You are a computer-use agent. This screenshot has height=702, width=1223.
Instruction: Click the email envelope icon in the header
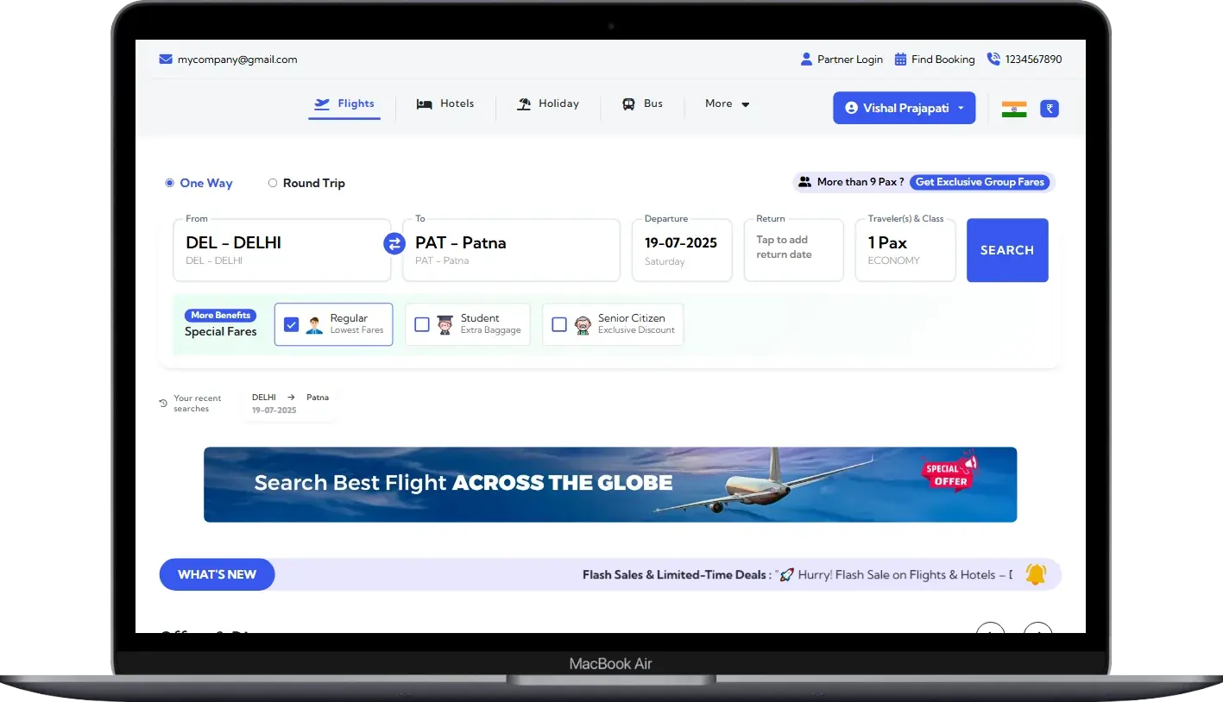tap(165, 59)
